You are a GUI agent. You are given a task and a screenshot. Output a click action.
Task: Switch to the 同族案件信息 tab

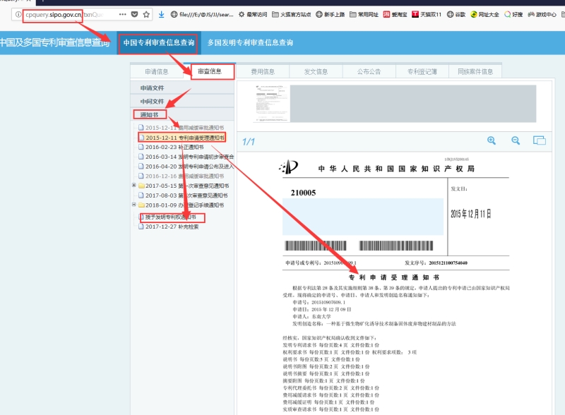(x=475, y=72)
